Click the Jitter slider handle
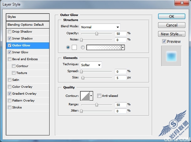The width and height of the screenshot is (191, 142). 81,111
